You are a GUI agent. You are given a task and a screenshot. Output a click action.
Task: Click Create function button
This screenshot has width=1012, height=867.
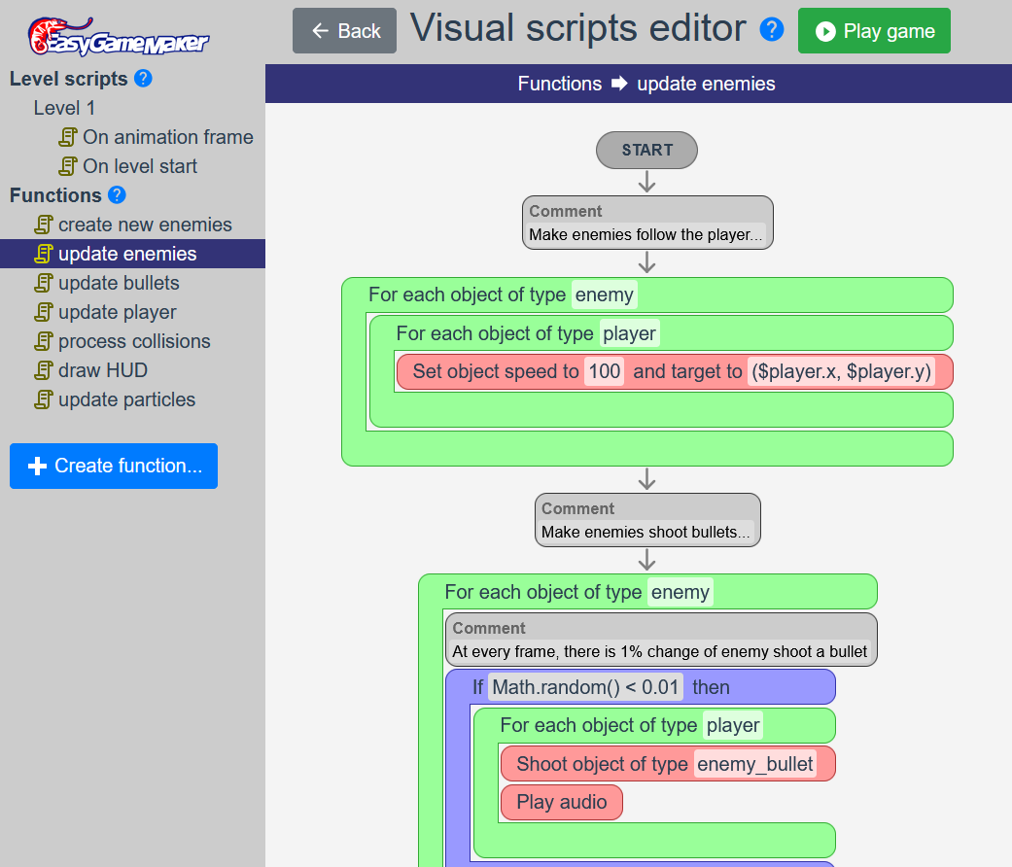click(114, 467)
